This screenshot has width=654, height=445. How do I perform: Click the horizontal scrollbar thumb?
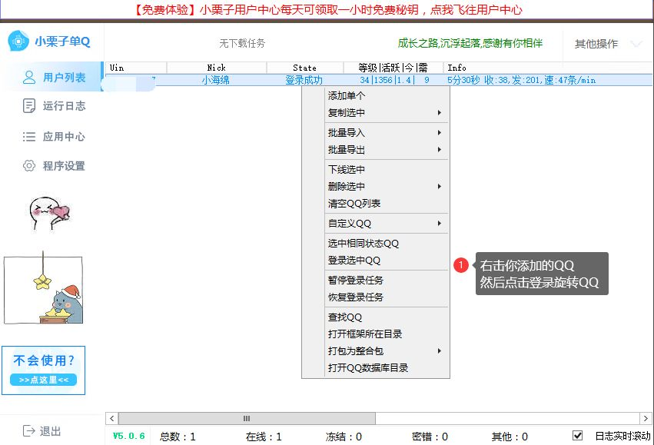tap(247, 418)
